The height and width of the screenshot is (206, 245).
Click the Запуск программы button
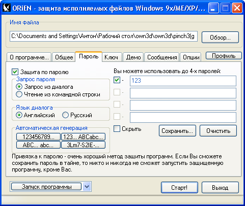(46, 187)
